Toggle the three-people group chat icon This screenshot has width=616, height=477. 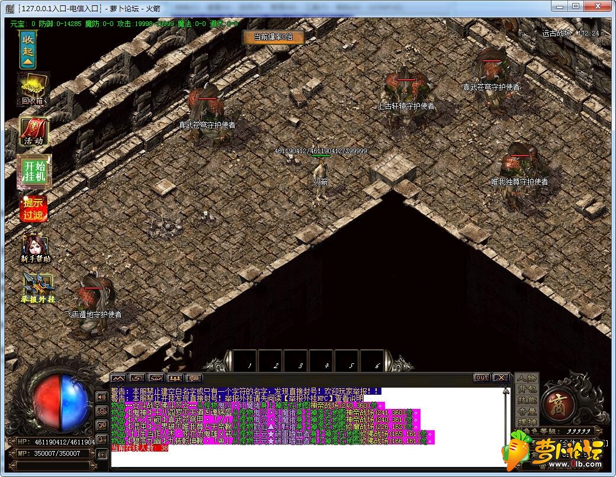[x=102, y=411]
